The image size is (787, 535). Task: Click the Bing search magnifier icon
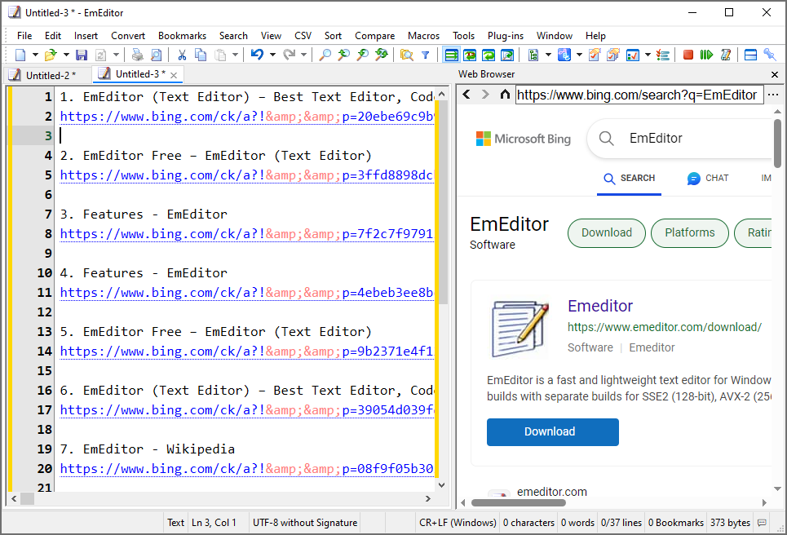606,139
